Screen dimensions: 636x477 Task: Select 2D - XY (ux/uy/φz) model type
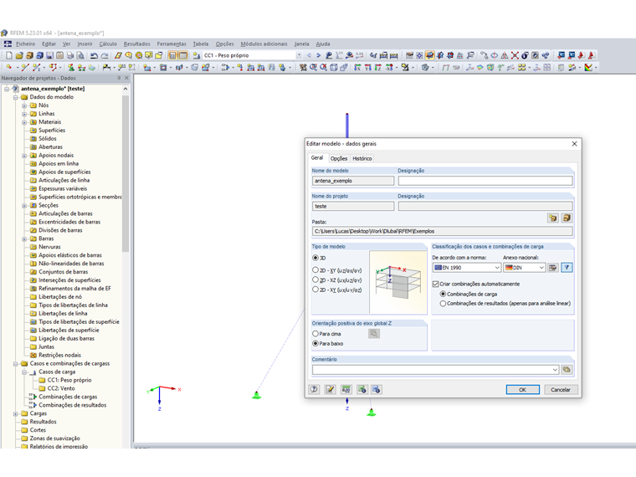[315, 290]
